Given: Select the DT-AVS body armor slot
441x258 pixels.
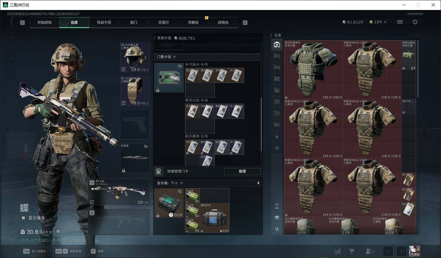Looking at the screenshot, I should pos(135,91).
